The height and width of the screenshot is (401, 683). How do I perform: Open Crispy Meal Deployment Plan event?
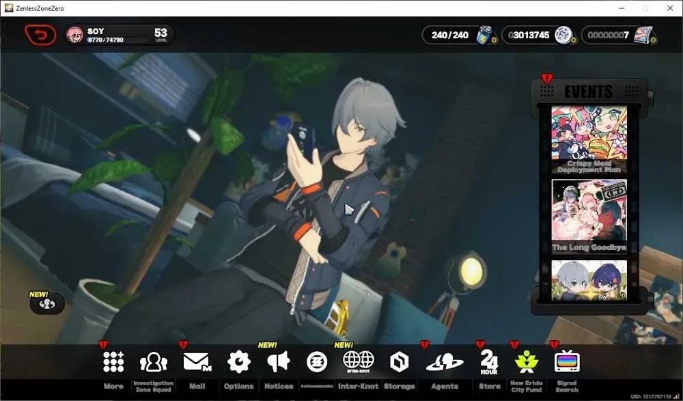pos(589,140)
